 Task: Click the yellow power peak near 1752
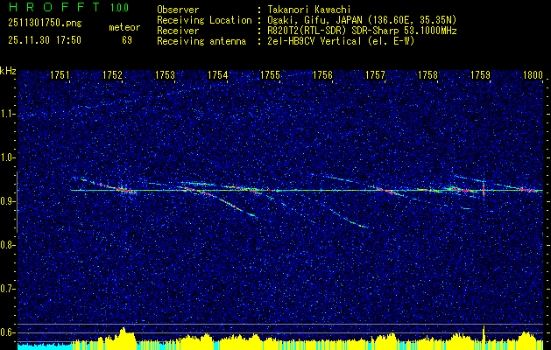[124, 338]
